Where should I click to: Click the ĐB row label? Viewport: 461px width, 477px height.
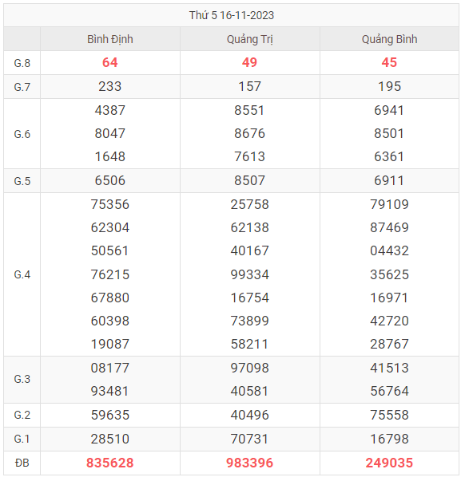click(22, 463)
